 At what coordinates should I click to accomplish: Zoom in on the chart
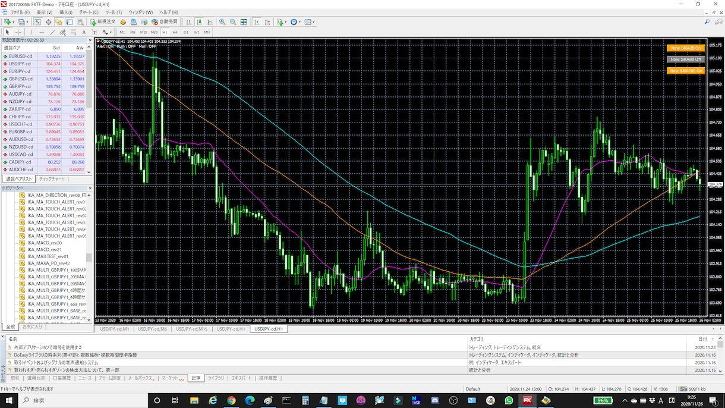pos(222,22)
